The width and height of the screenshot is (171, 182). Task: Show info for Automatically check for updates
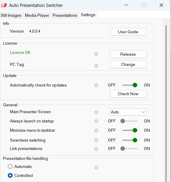96,85
